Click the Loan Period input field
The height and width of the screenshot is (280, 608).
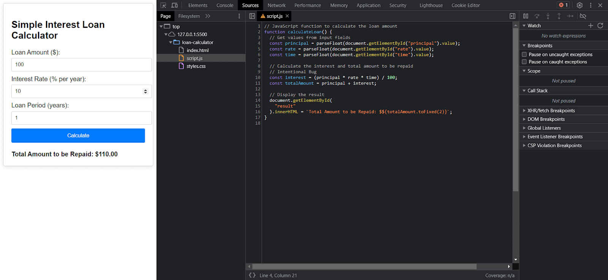(x=82, y=118)
